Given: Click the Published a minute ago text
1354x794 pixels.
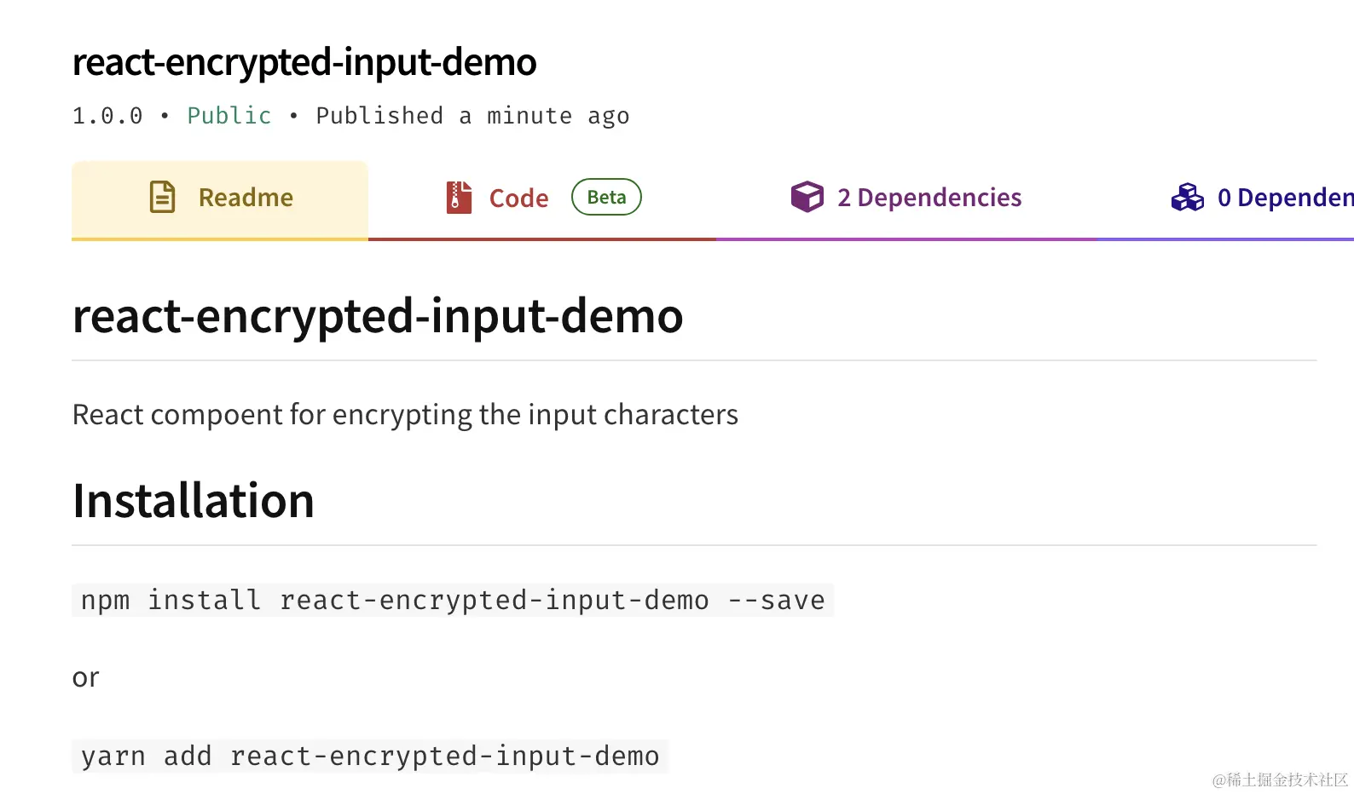Looking at the screenshot, I should 472,116.
